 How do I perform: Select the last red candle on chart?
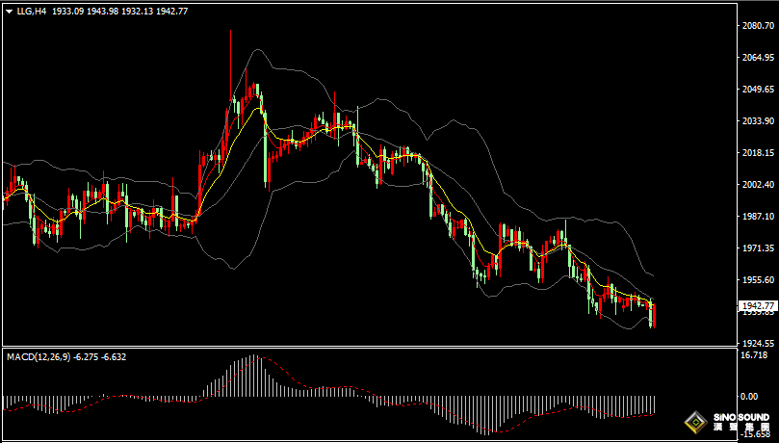[x=654, y=316]
